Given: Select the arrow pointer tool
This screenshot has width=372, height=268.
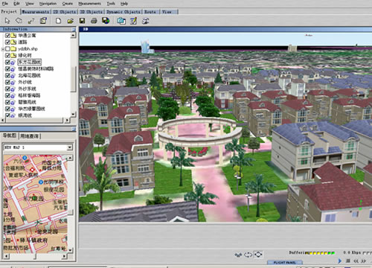Looking at the screenshot, I should pos(7,21).
